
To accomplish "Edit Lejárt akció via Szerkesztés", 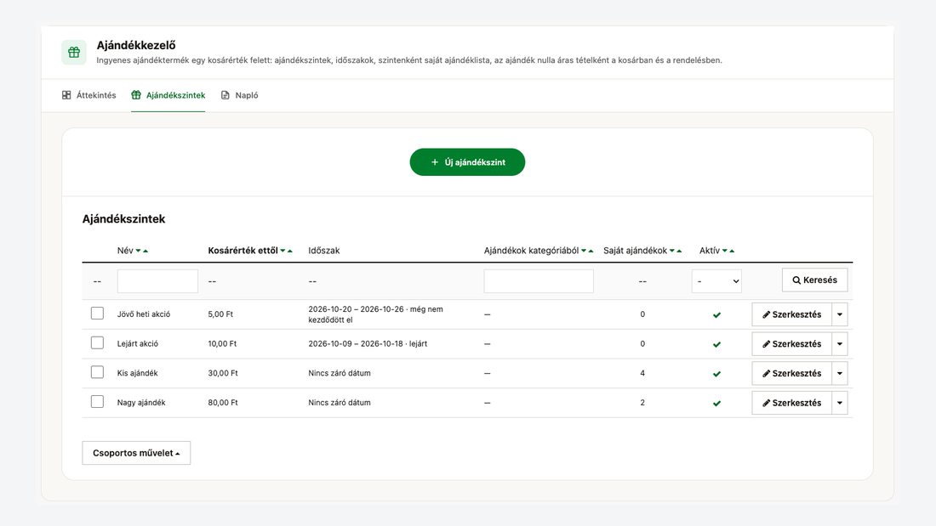I will [791, 344].
